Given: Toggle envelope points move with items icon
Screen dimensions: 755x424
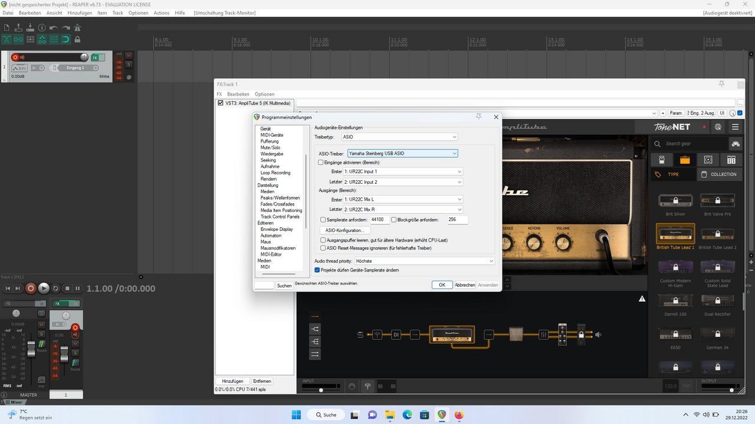Looking at the screenshot, I should pyautogui.click(x=42, y=39).
